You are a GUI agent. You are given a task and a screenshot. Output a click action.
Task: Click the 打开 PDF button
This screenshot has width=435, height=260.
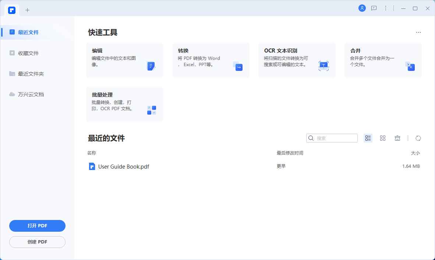tap(37, 225)
